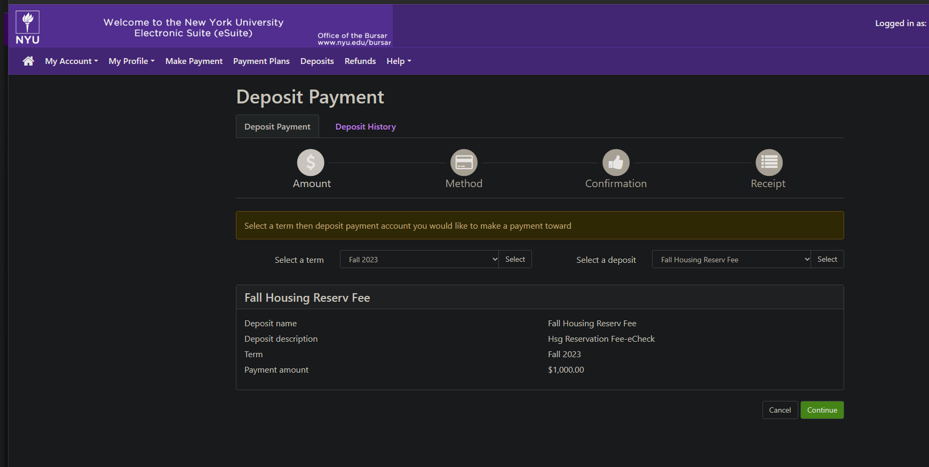Expand the Help dropdown menu
The height and width of the screenshot is (467, 929).
[x=399, y=61]
